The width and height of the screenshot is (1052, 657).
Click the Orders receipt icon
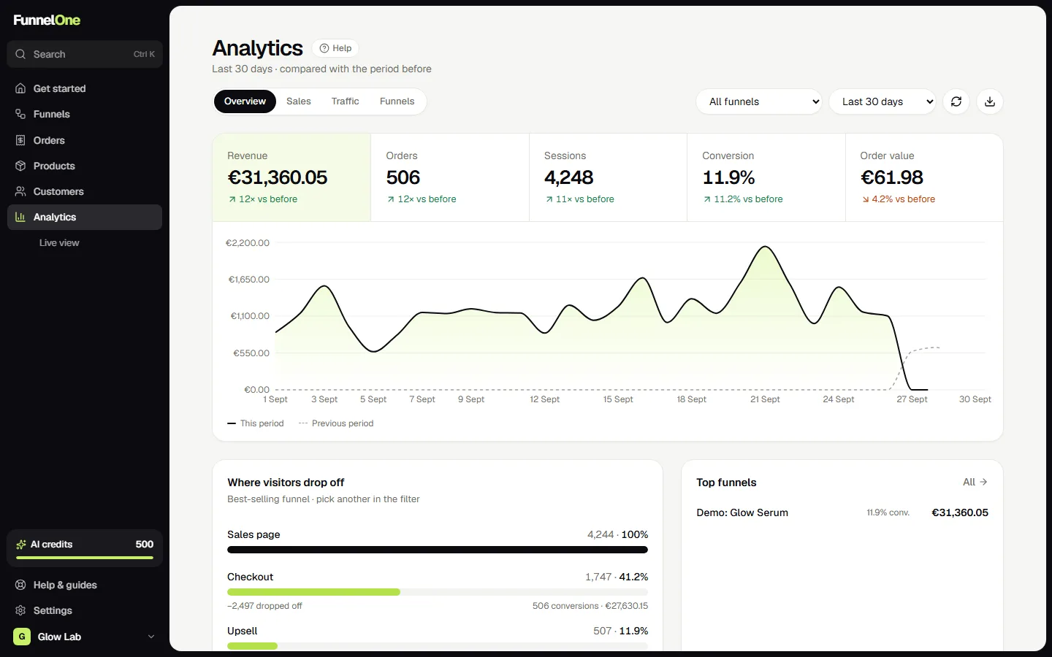coord(20,140)
